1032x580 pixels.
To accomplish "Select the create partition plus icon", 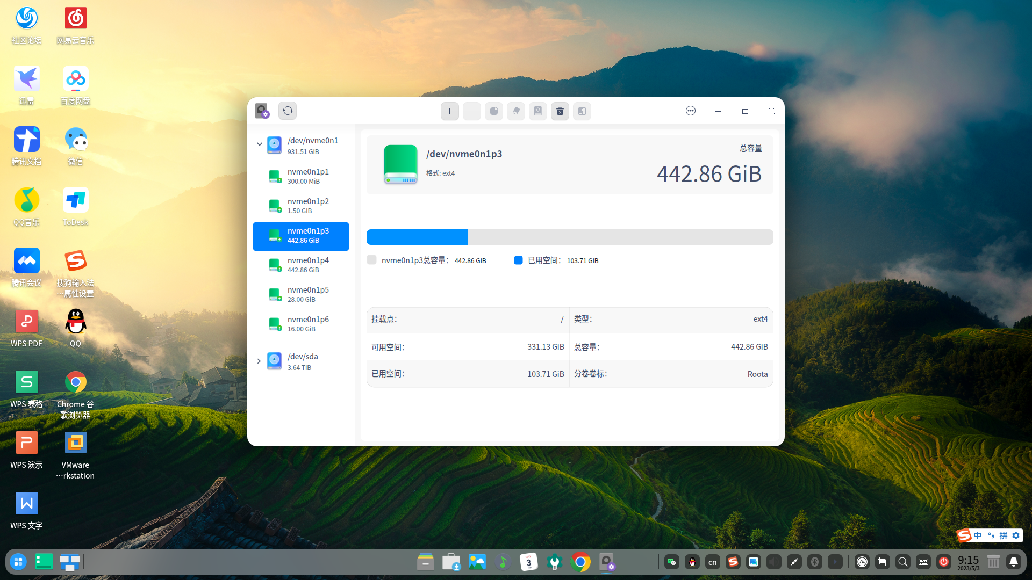I will pyautogui.click(x=449, y=111).
